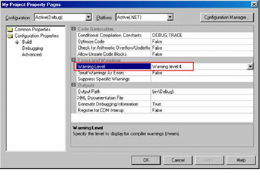The image size is (260, 175).
Task: Click the Configuration Properties open folder icon
Action: (x=10, y=36)
